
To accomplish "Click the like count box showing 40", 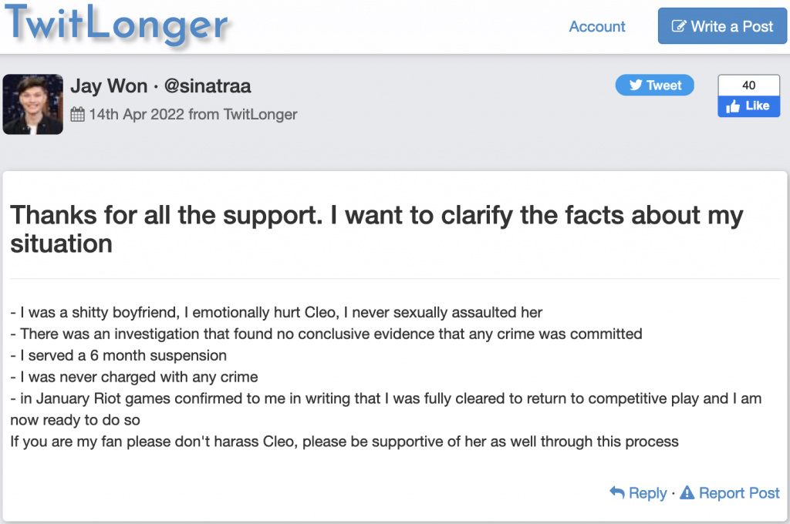I will pyautogui.click(x=748, y=85).
